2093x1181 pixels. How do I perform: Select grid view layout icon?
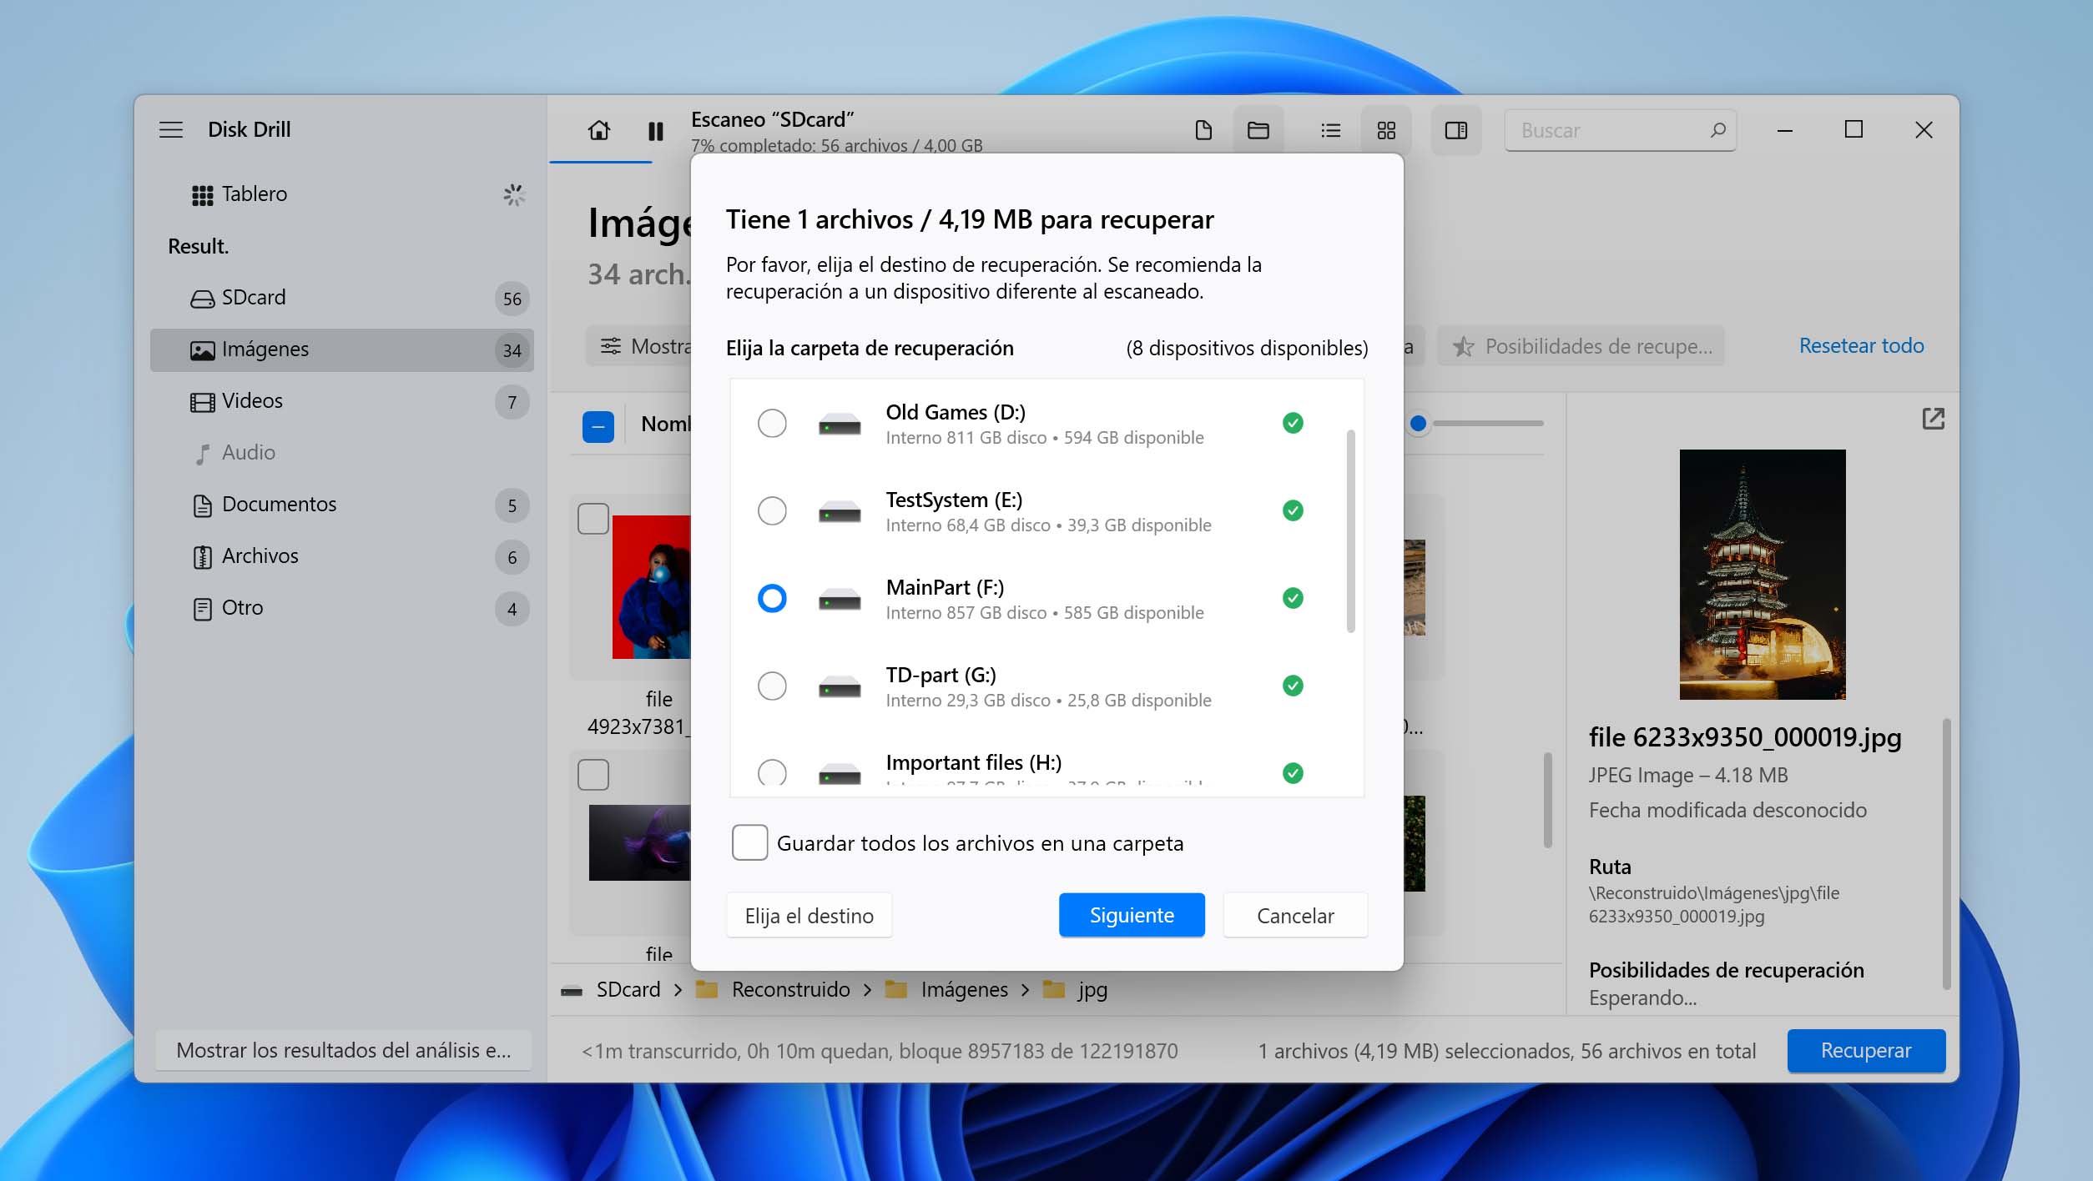[x=1386, y=130]
